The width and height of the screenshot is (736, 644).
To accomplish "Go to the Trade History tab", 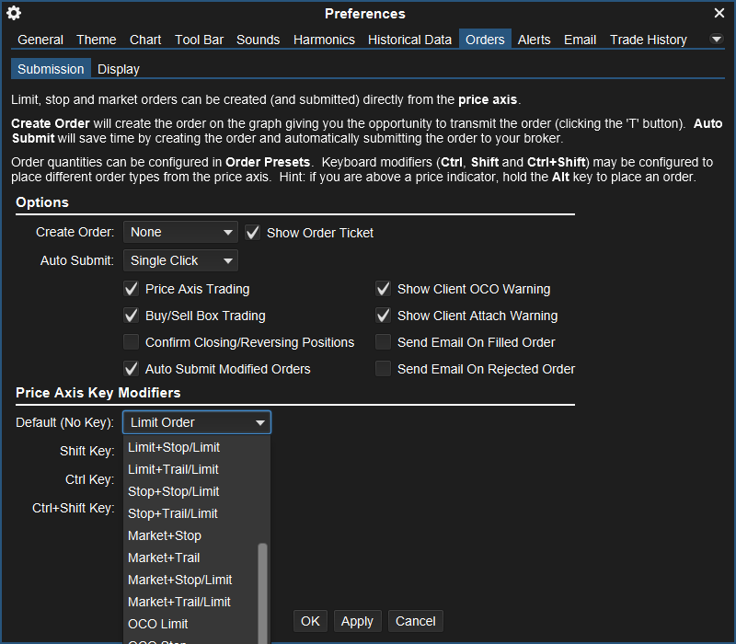I will (648, 40).
